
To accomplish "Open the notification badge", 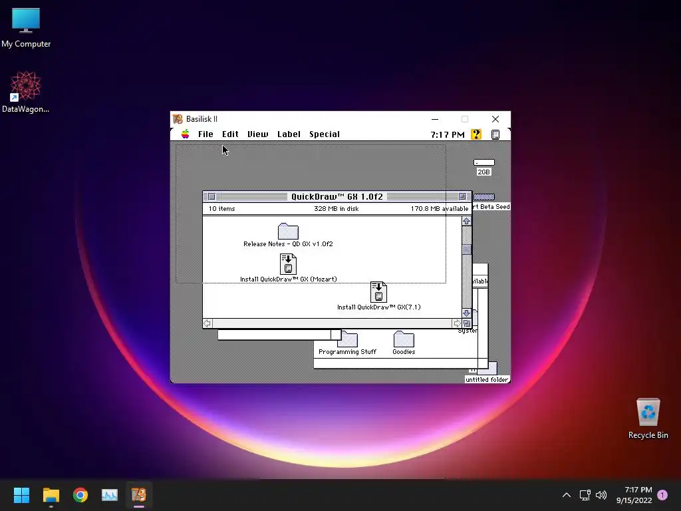I will pyautogui.click(x=662, y=495).
